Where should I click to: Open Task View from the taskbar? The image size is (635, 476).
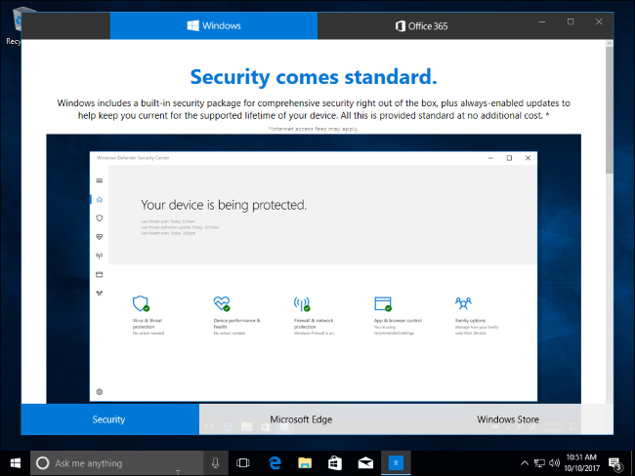243,463
